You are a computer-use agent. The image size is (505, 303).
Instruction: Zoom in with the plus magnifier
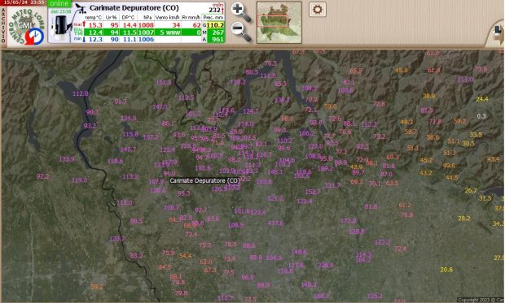[x=241, y=12]
